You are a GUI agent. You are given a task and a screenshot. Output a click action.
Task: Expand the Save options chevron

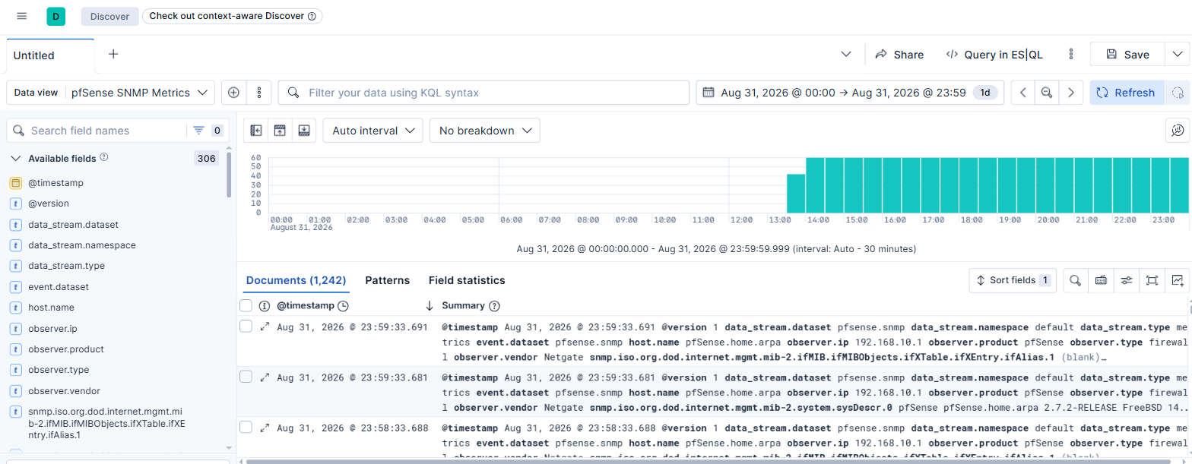1178,55
